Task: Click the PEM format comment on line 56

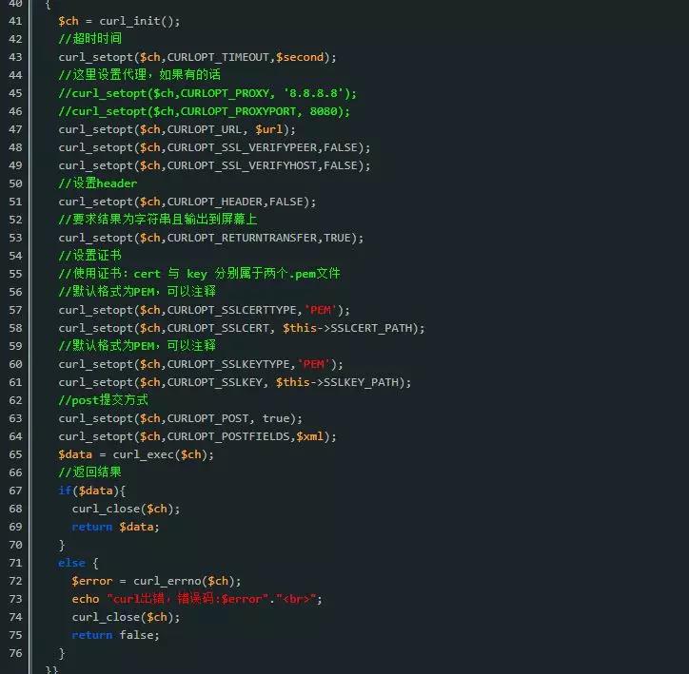Action: pyautogui.click(x=137, y=291)
